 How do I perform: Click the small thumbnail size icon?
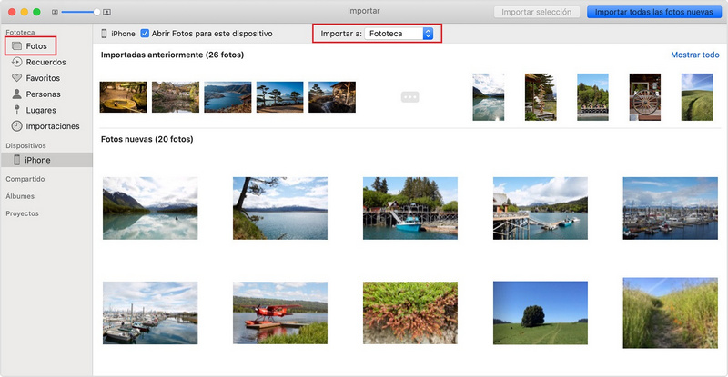[x=55, y=12]
